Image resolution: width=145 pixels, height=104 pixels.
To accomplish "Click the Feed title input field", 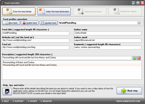I will click(x=36, y=33).
